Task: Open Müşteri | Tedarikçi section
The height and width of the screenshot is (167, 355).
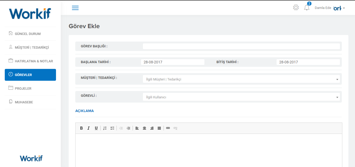Action: (30, 47)
